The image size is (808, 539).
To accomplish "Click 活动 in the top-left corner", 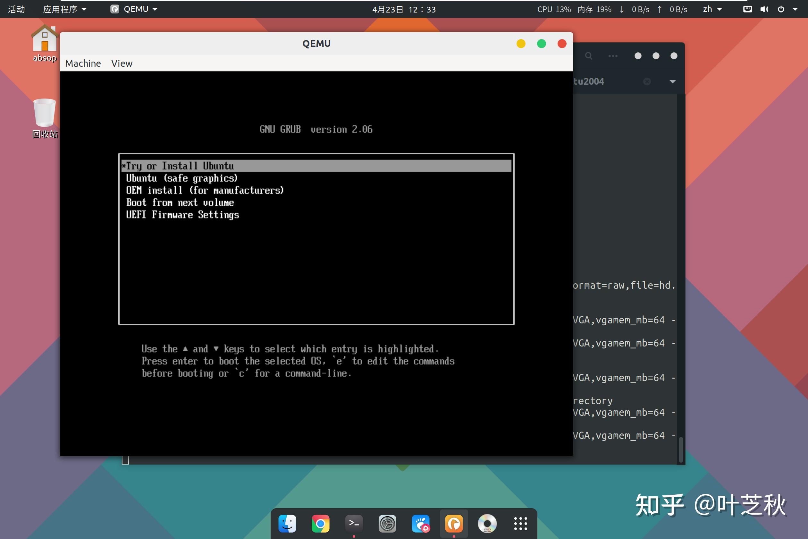I will (16, 9).
